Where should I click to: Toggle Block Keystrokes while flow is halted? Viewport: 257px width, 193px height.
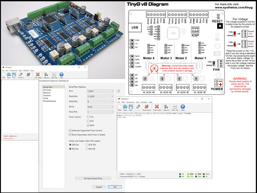coord(70,135)
